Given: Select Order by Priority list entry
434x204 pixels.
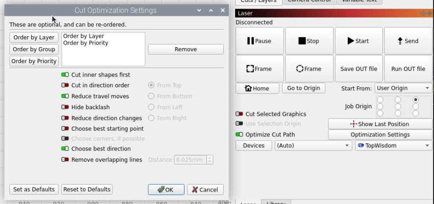Looking at the screenshot, I should 86,43.
